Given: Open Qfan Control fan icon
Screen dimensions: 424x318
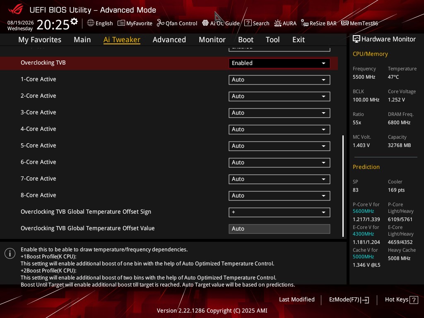Looking at the screenshot, I should 160,23.
